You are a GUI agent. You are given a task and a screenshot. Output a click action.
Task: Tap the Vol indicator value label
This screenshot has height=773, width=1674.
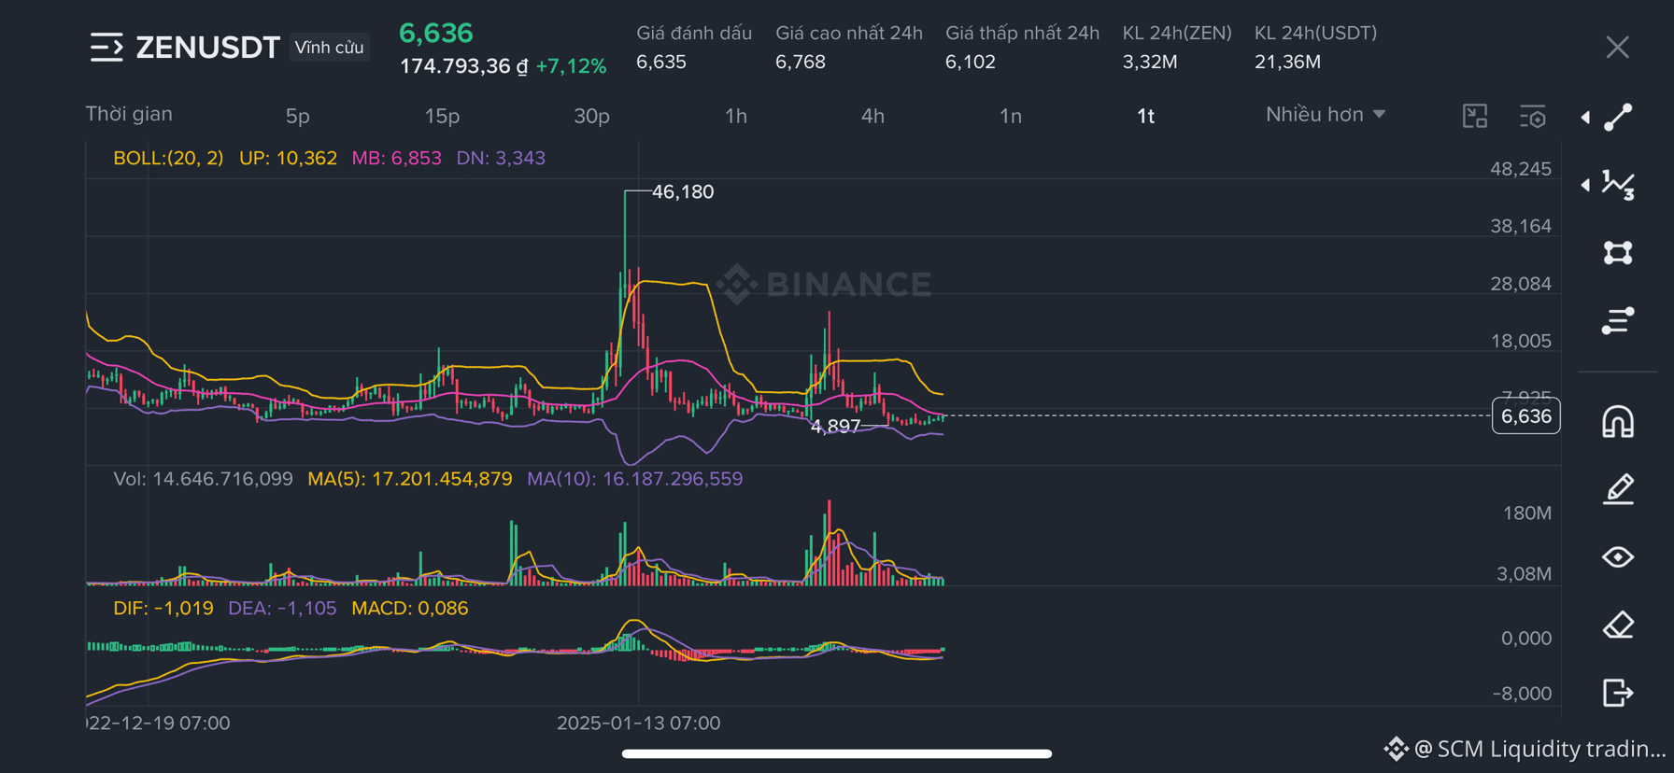pos(203,479)
